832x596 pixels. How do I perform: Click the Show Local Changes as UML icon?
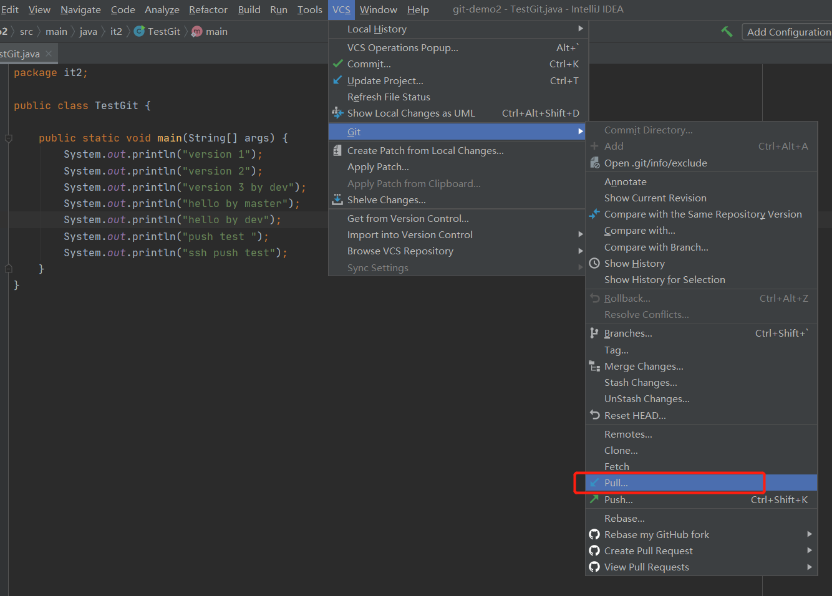337,113
